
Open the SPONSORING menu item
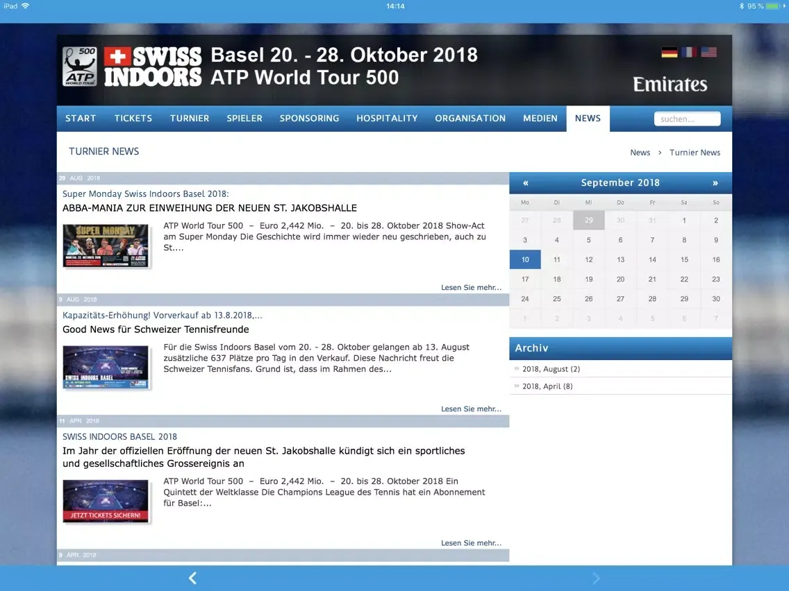coord(309,118)
